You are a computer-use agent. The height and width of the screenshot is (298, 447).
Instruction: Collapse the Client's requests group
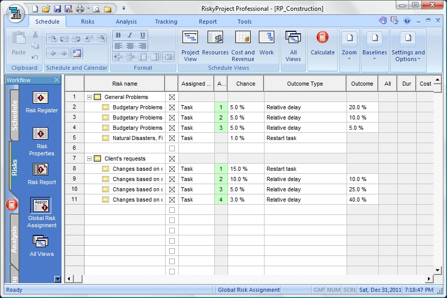click(89, 159)
